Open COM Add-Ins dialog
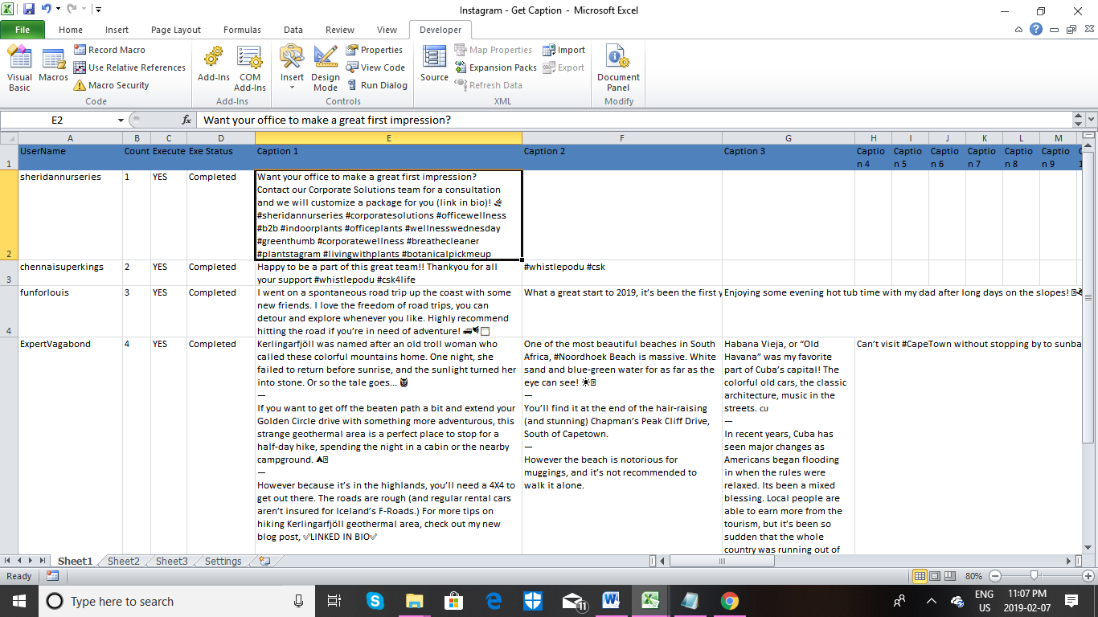The width and height of the screenshot is (1098, 617). (250, 69)
